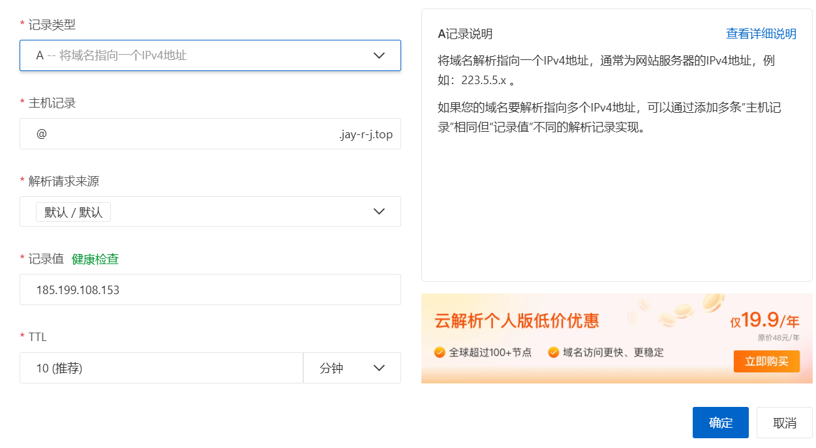Focus the 记录值 field with 185.199.108.153
Screen dimensions: 816x448
coord(210,290)
